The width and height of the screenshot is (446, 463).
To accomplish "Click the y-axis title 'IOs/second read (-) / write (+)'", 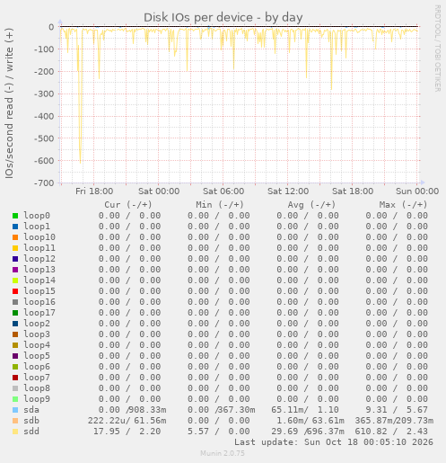I will click(x=9, y=103).
